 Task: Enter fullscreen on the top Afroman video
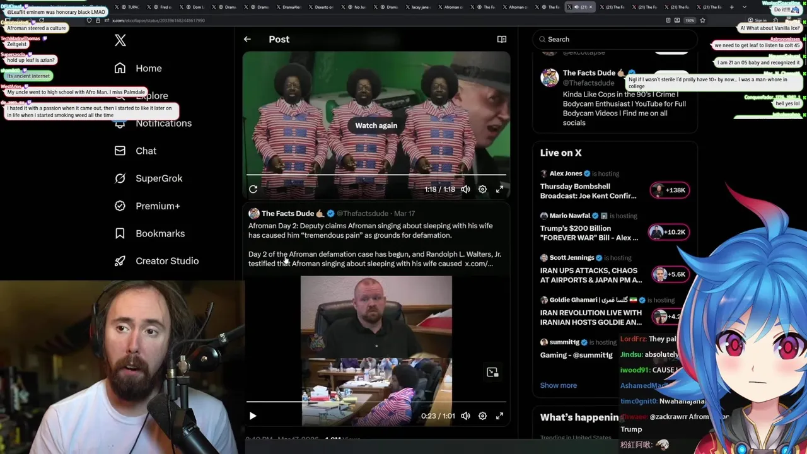pos(499,189)
